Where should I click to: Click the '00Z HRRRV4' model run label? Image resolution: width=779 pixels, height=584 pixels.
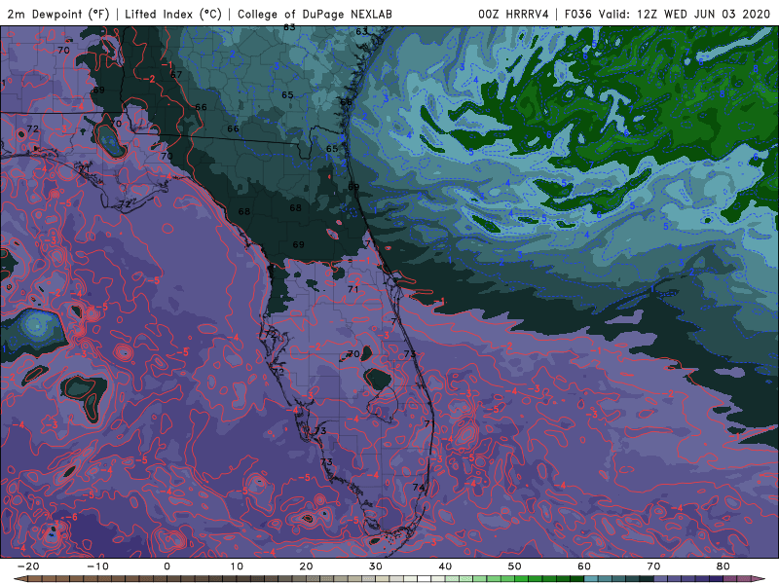click(x=513, y=14)
